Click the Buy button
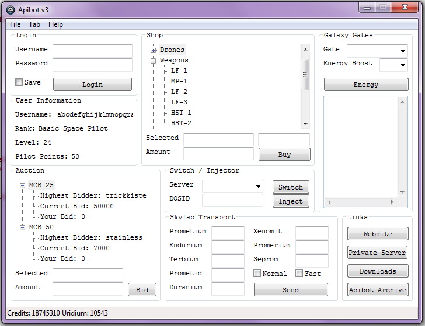Viewport: 425px width, 326px height. tap(284, 154)
